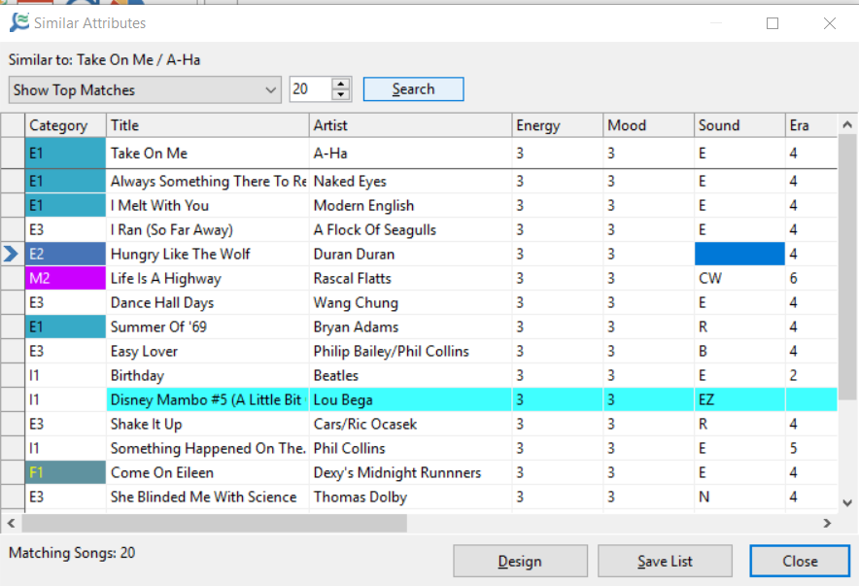Select Summer Of '69 title
The height and width of the screenshot is (586, 859).
tap(208, 327)
